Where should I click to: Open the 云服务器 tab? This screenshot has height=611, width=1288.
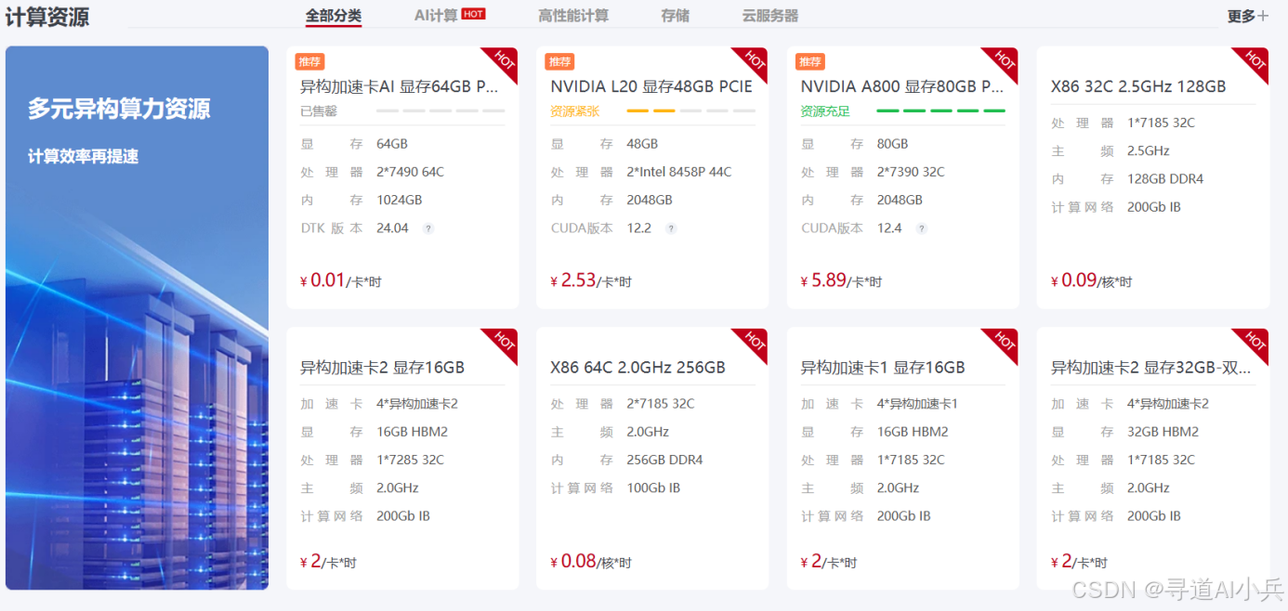click(x=769, y=16)
